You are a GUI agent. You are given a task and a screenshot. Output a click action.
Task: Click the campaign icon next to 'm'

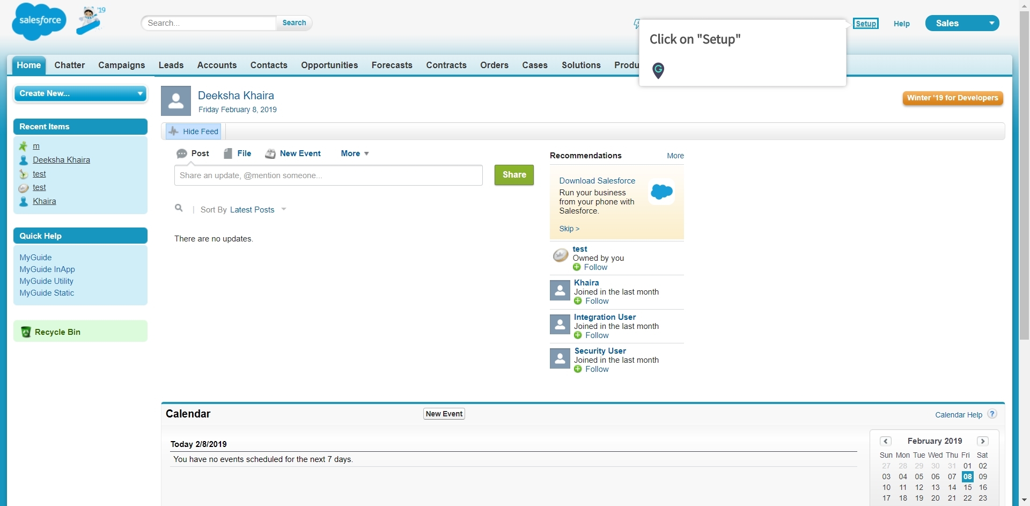[23, 146]
